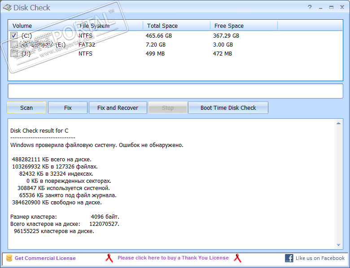Screen dimensions: 350x268
Task: Click the '488282111 КБ всего на диске' line
Action: pos(52,160)
